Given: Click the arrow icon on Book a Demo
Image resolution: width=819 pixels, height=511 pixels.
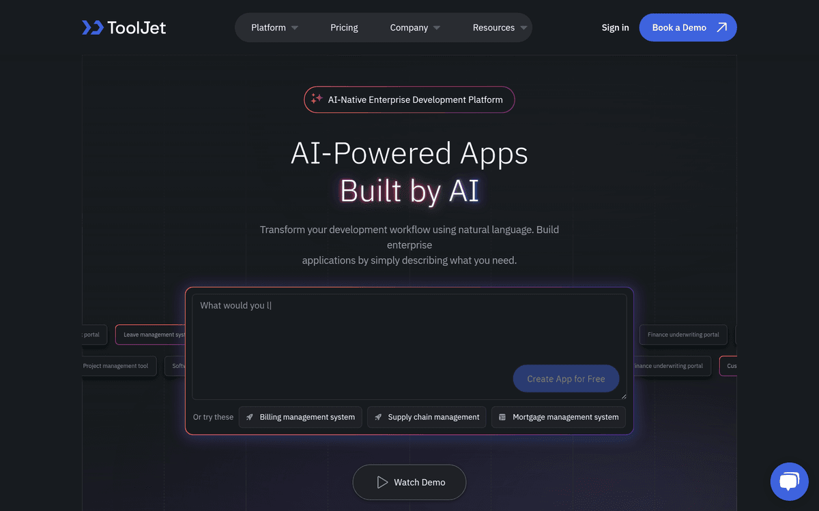Looking at the screenshot, I should (x=721, y=27).
